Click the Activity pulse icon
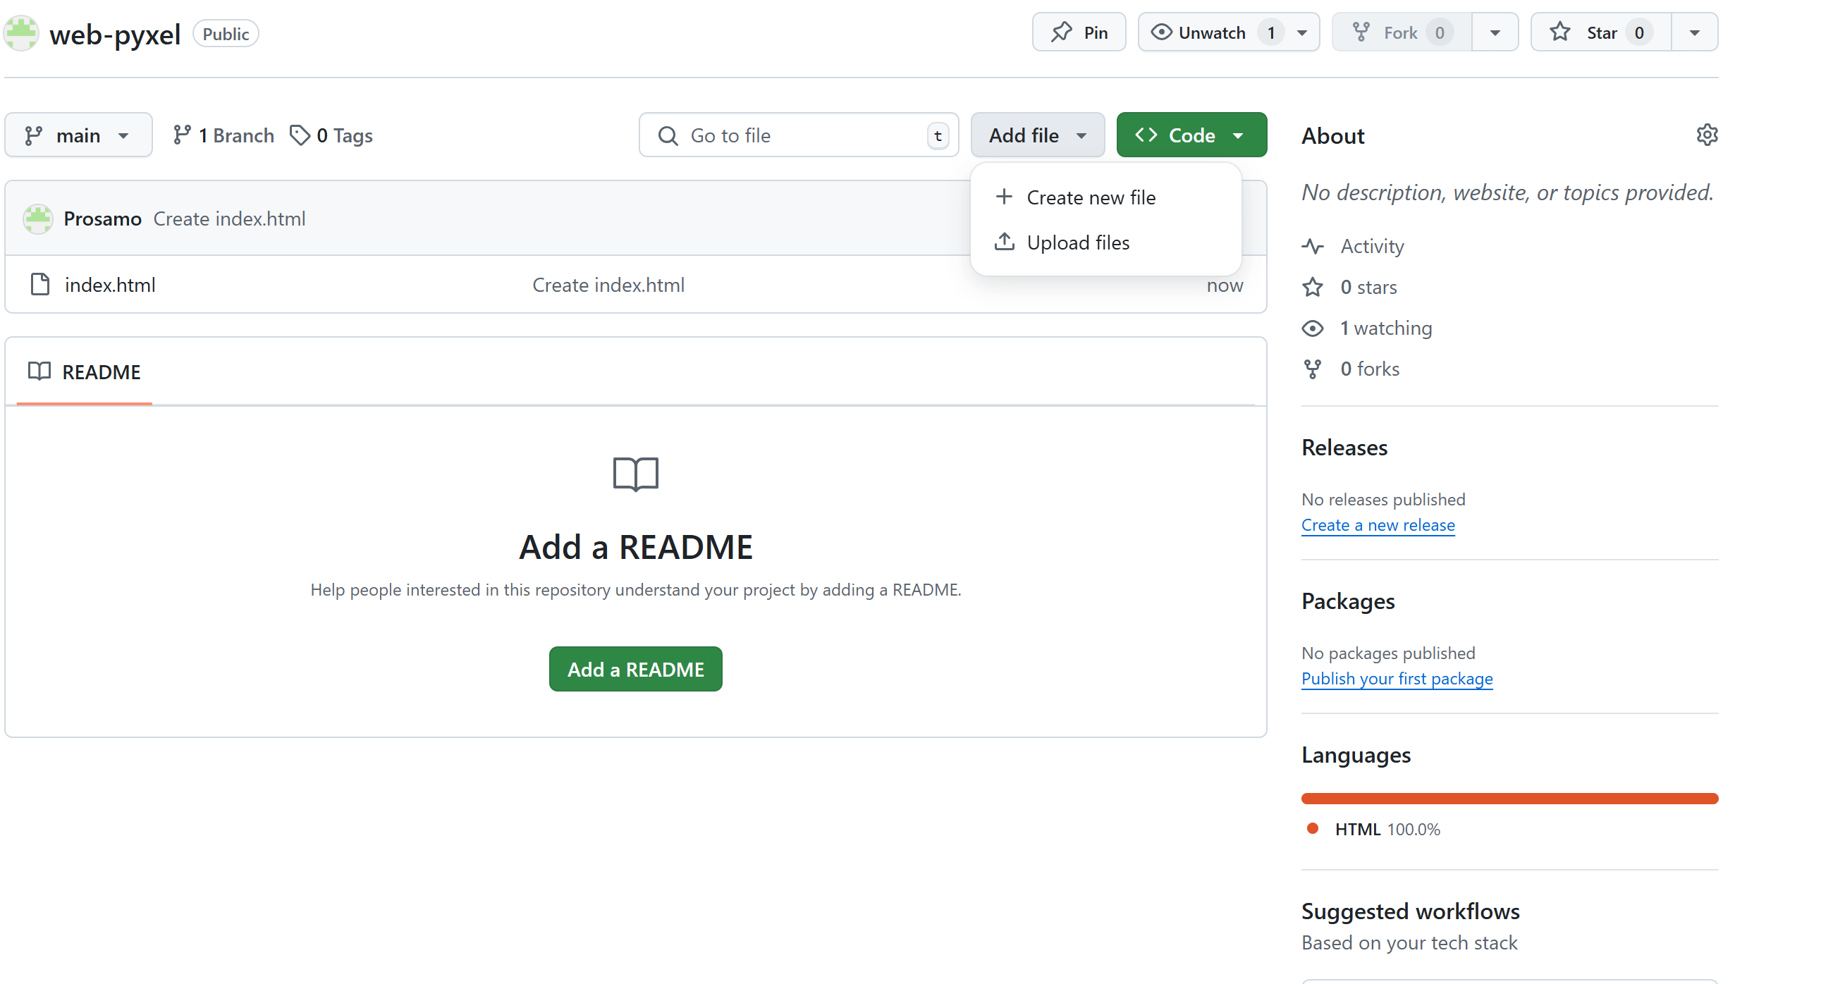Screen dimensions: 1821x984 coord(1313,246)
